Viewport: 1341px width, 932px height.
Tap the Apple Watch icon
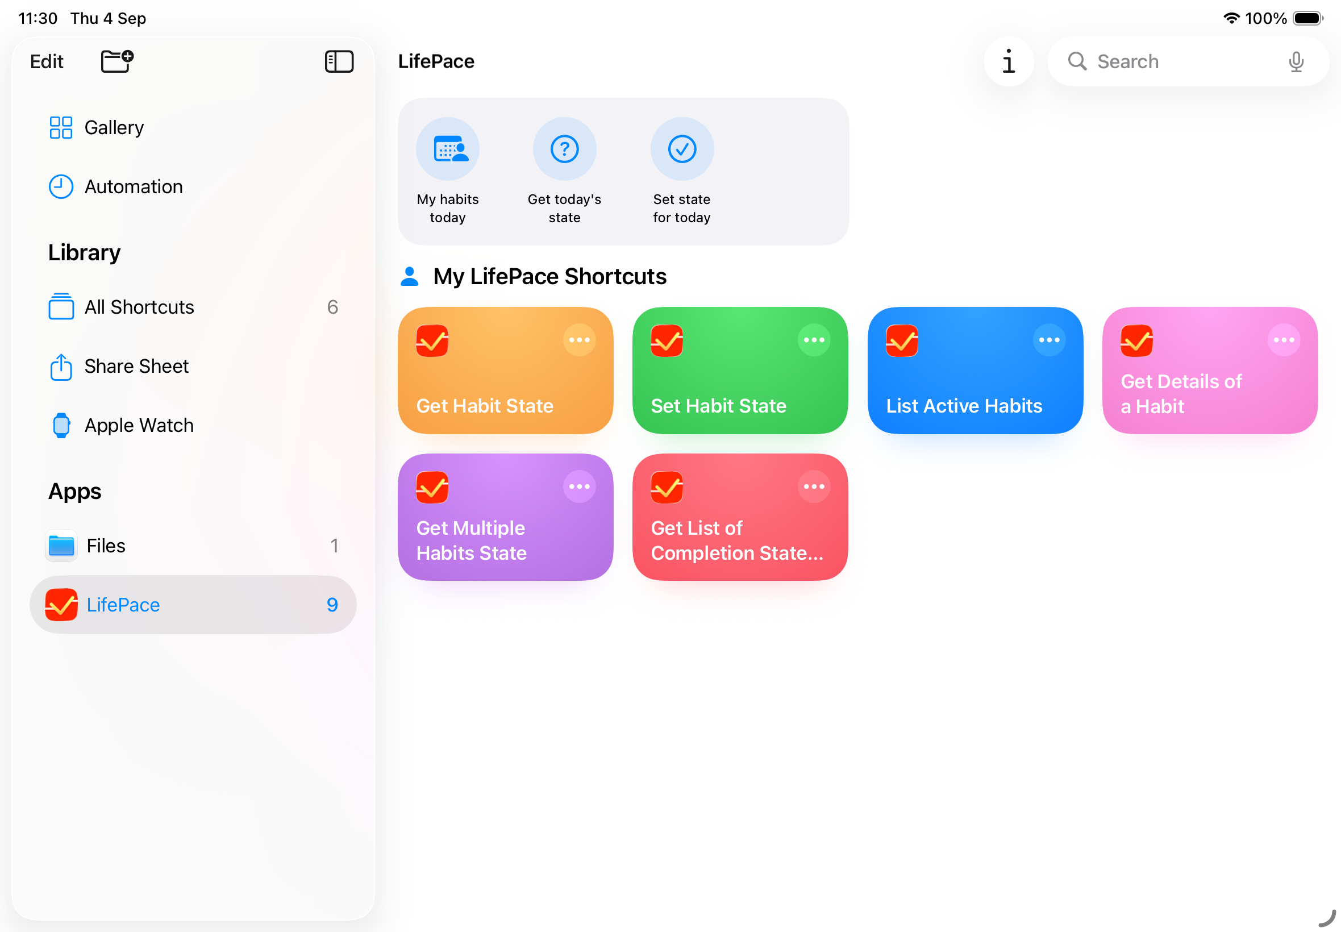61,425
